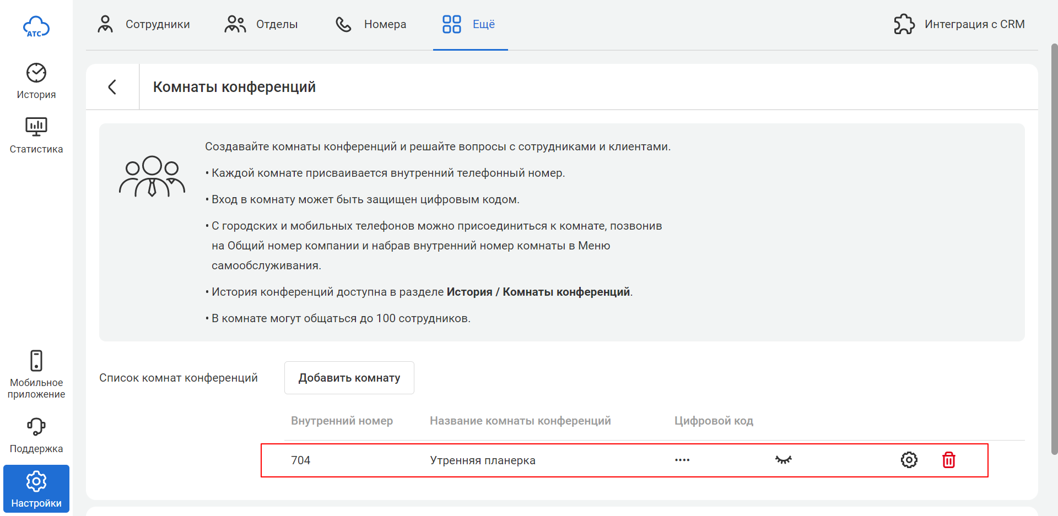
Task: Click the page vertical scrollbar
Action: pyautogui.click(x=1054, y=248)
